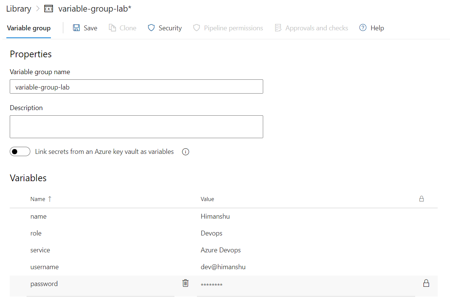Click the variable group icon in breadcrumb
The height and width of the screenshot is (307, 450).
click(49, 9)
